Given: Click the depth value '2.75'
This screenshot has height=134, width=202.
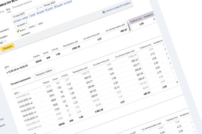Looking at the screenshot, I should pos(159,72).
